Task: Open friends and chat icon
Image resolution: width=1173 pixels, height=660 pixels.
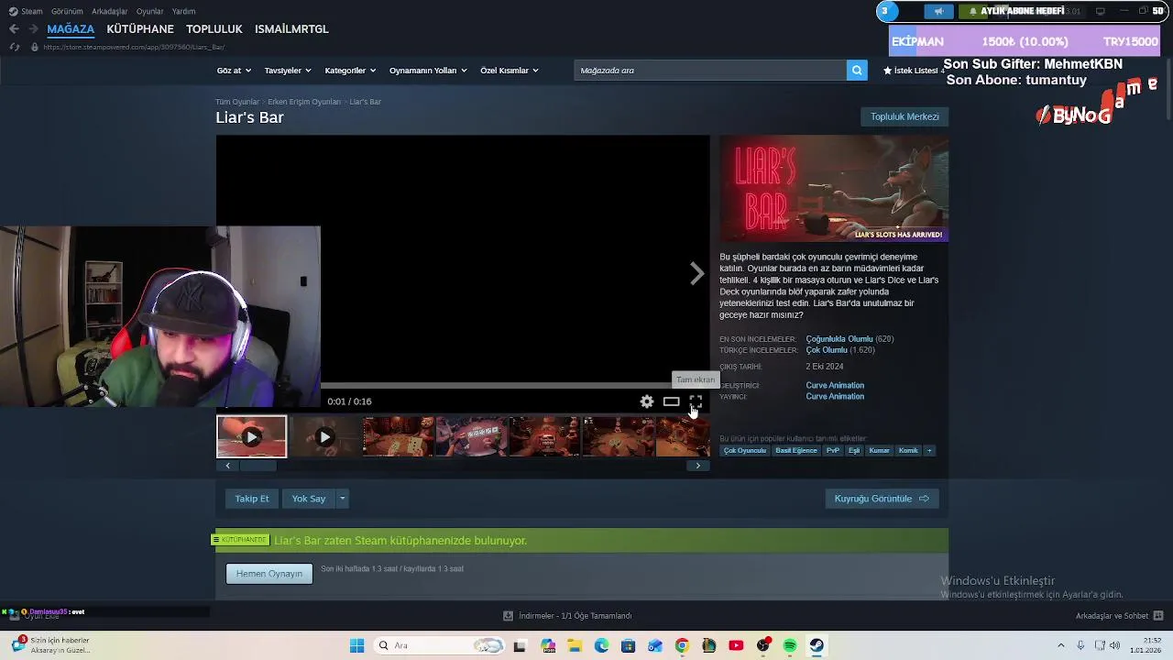Action: [x=1158, y=616]
